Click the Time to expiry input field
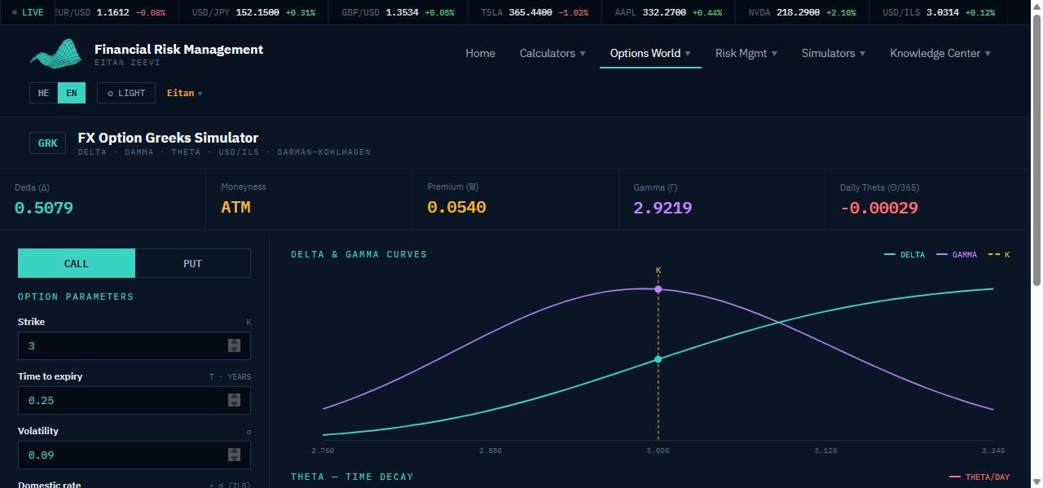This screenshot has width=1043, height=488. 134,400
